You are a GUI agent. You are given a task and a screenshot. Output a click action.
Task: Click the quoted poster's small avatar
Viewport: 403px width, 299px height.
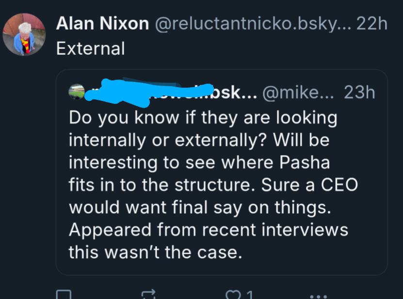(x=77, y=92)
